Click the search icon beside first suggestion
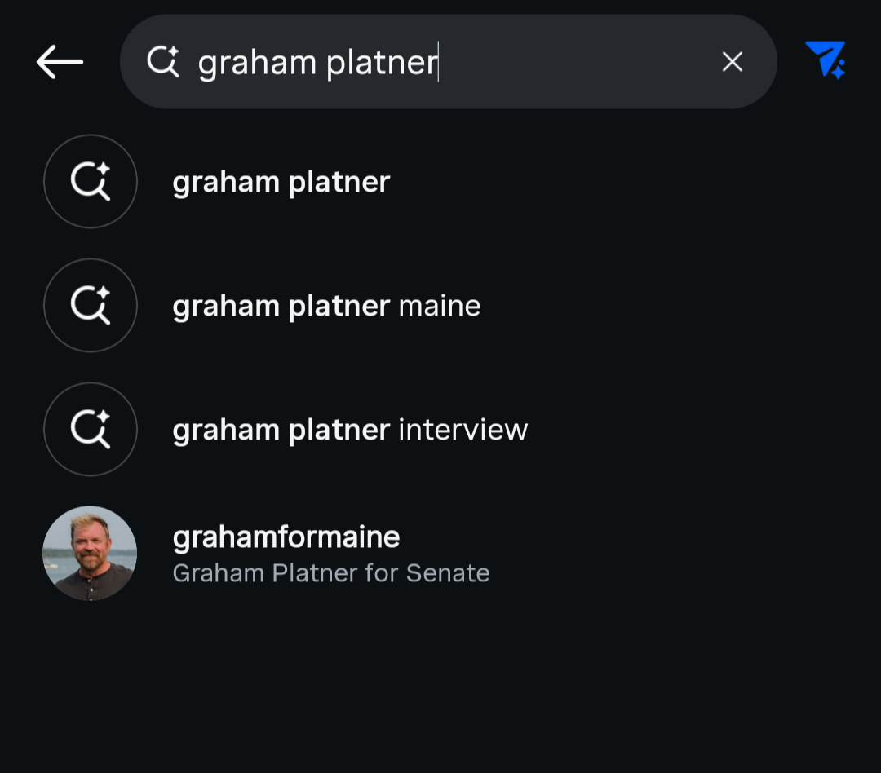Image resolution: width=881 pixels, height=773 pixels. click(91, 182)
